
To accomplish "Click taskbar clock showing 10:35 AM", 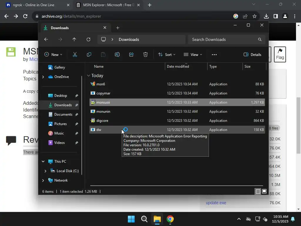I will pos(280,219).
